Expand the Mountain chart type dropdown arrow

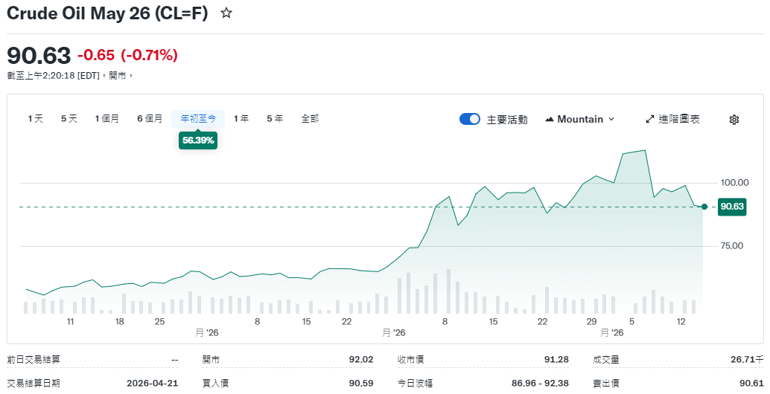[x=611, y=119]
